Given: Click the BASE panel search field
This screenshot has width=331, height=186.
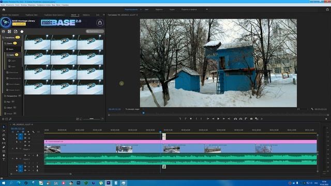Looking at the screenshot, I should click(95, 31).
